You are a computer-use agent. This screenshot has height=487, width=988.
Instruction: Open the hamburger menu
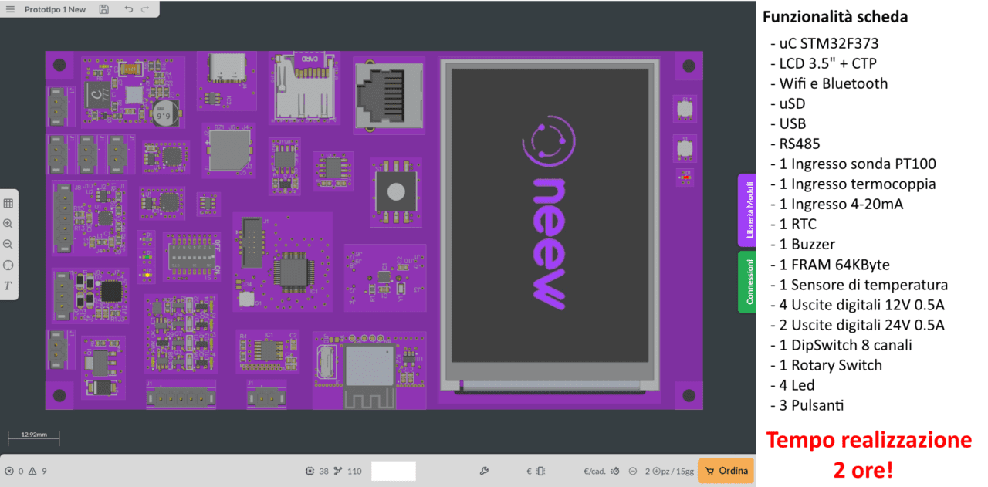click(x=10, y=9)
